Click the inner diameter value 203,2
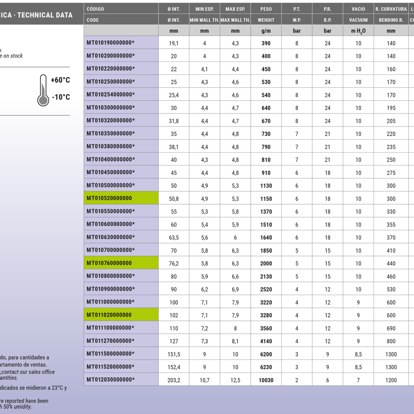 point(174,380)
